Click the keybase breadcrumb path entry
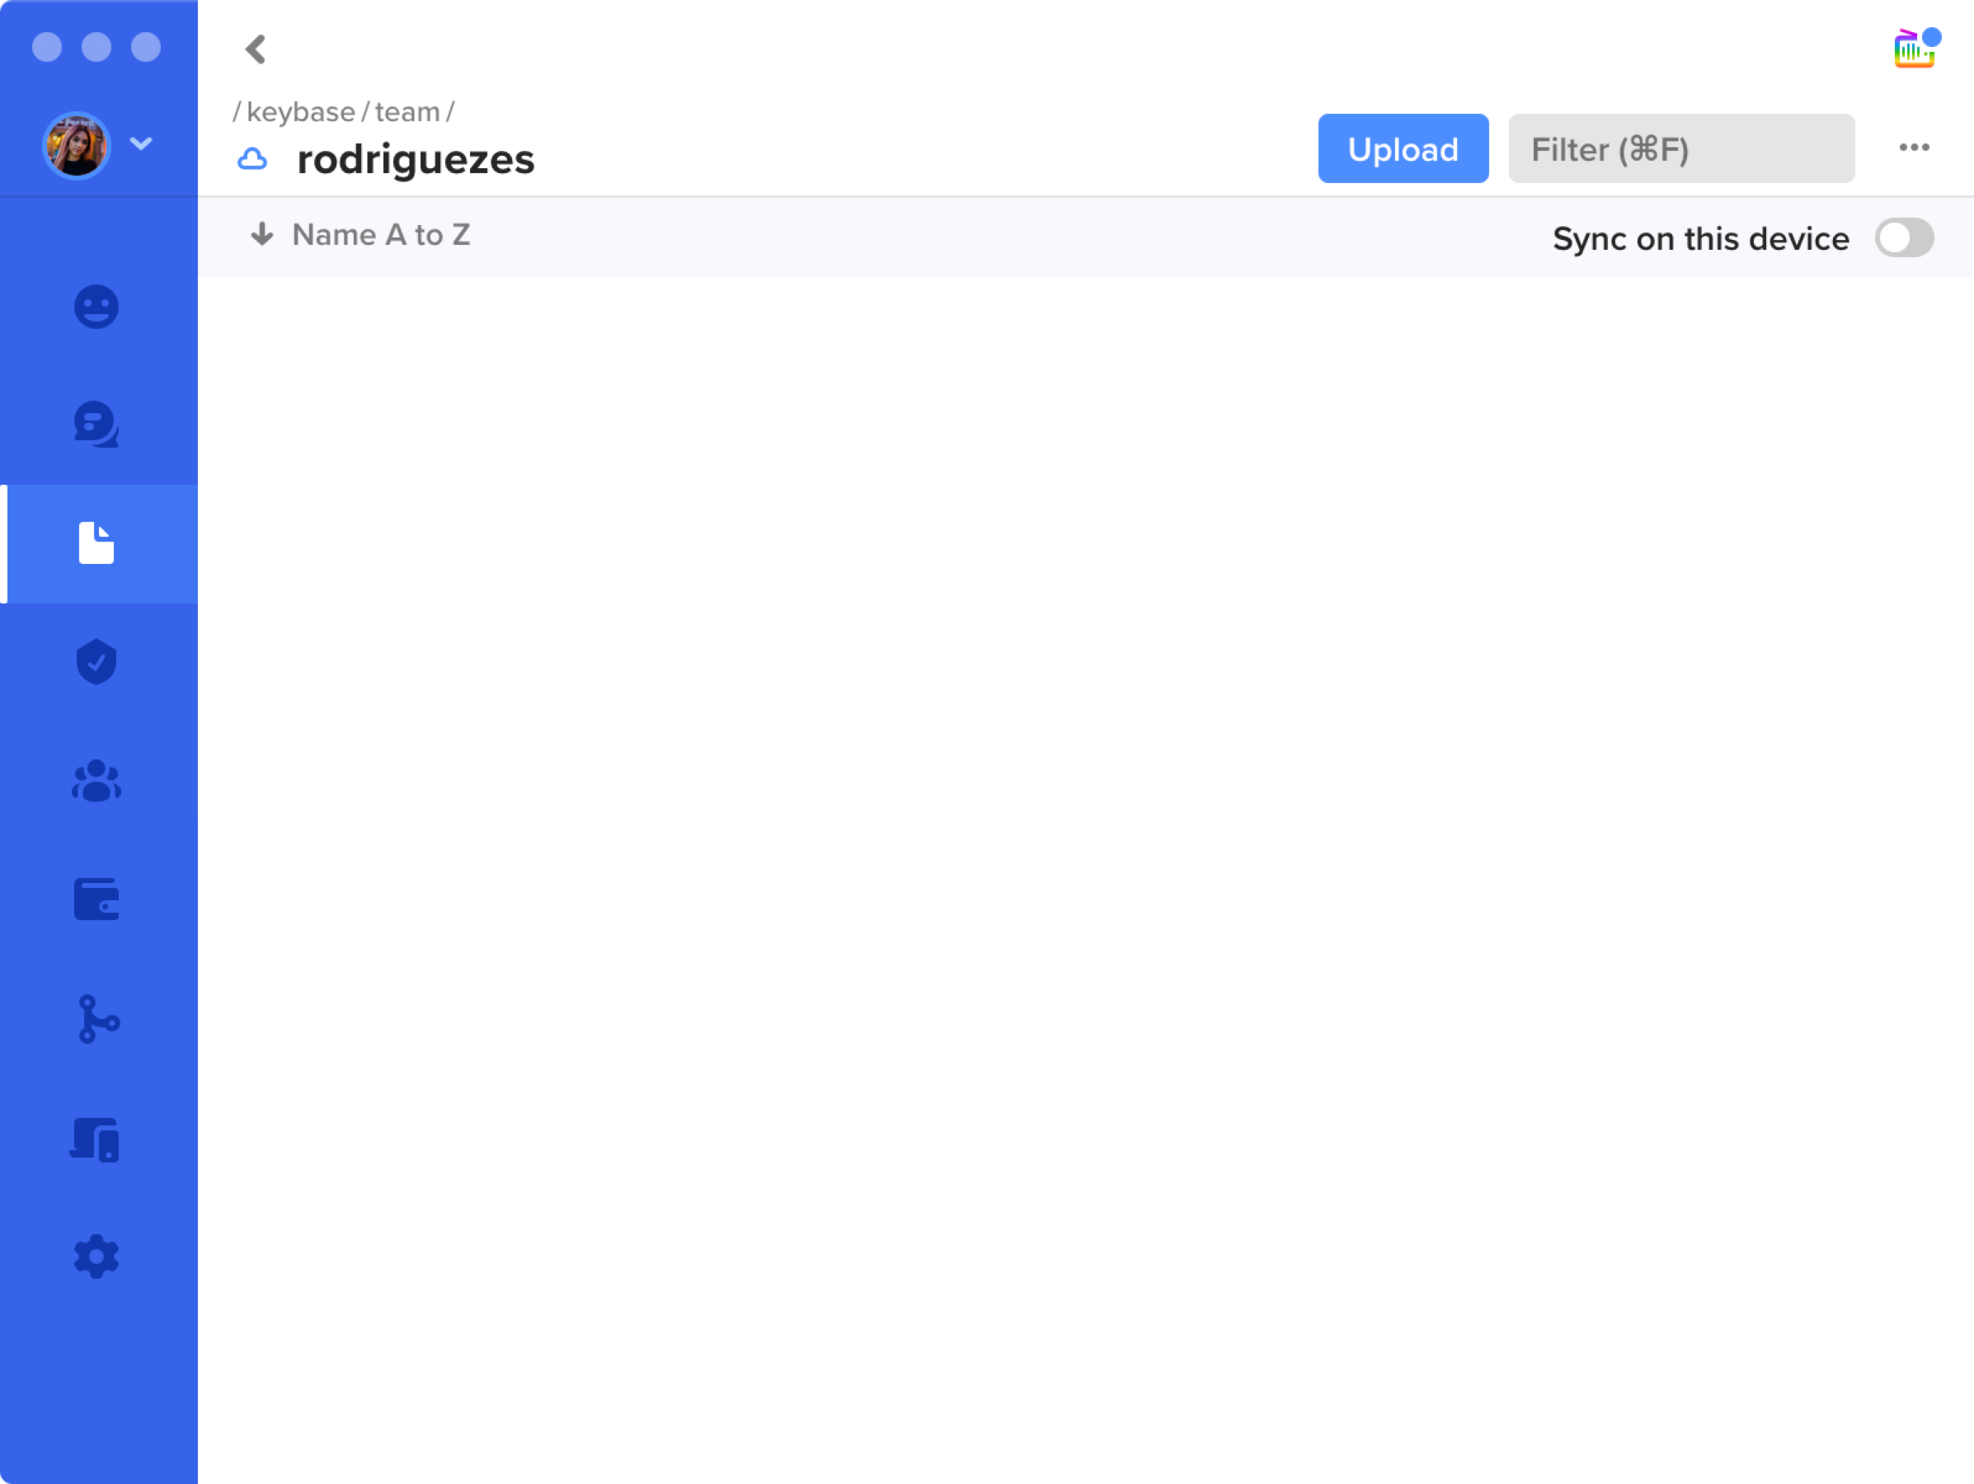1974x1484 pixels. 301,110
